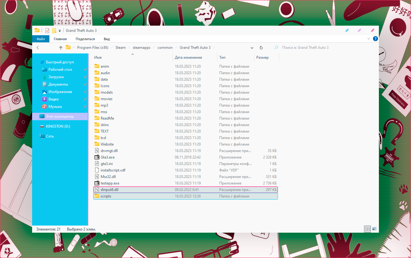Click the New Folder icon in title bar

tap(54, 30)
